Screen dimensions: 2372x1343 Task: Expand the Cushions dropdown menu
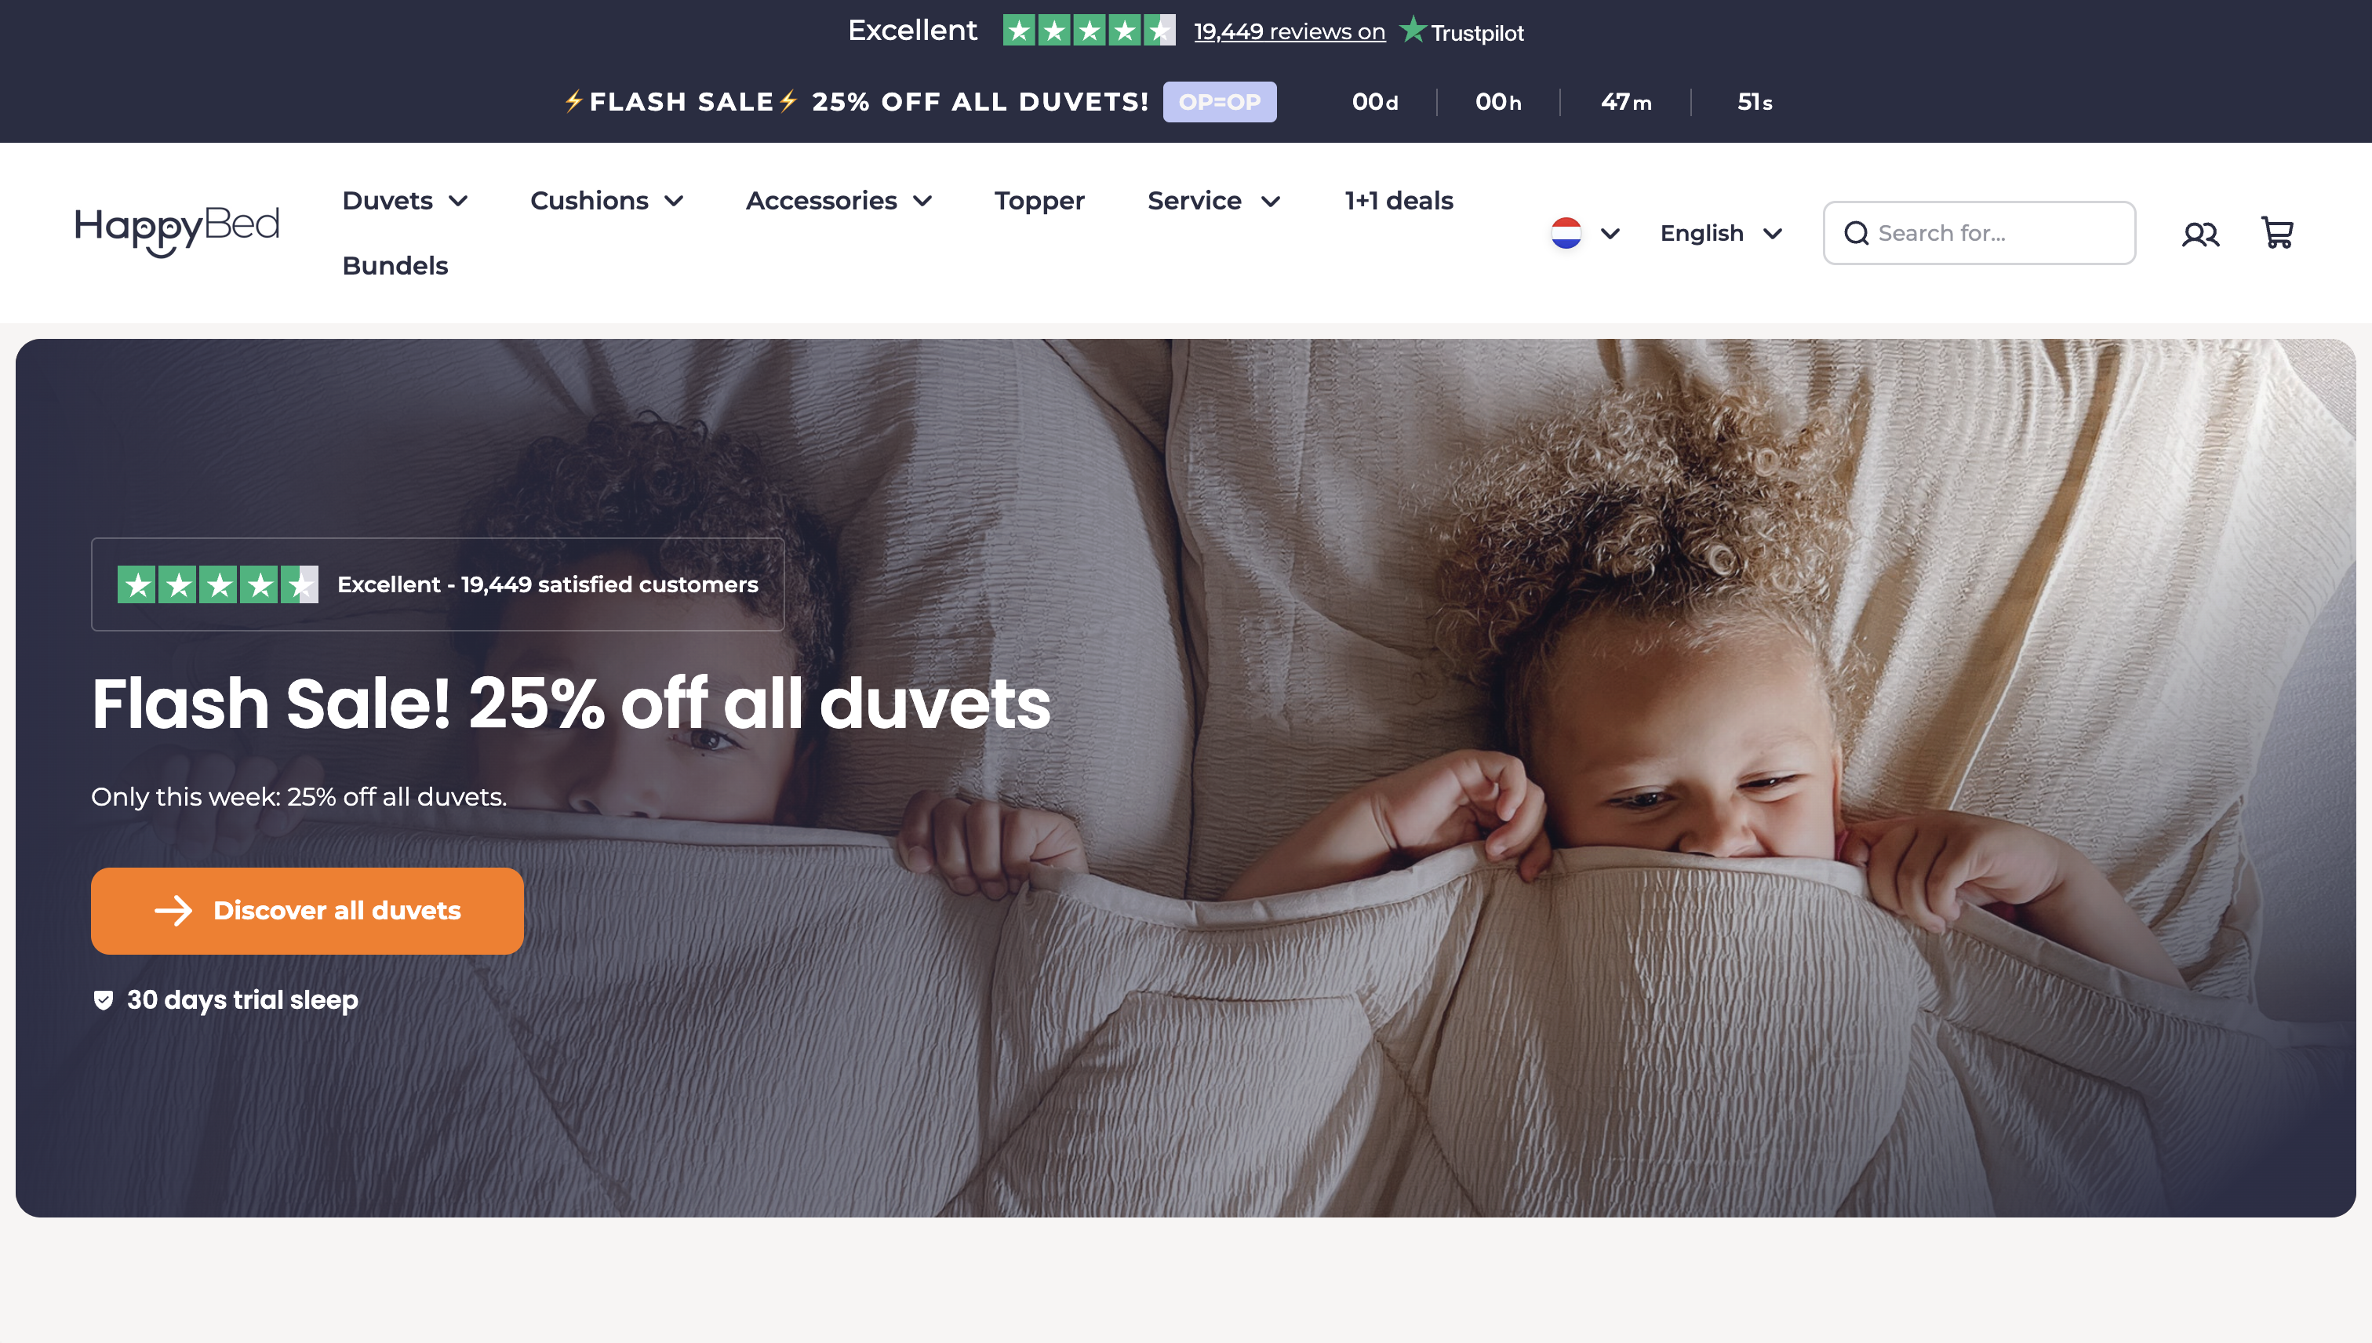tap(607, 200)
